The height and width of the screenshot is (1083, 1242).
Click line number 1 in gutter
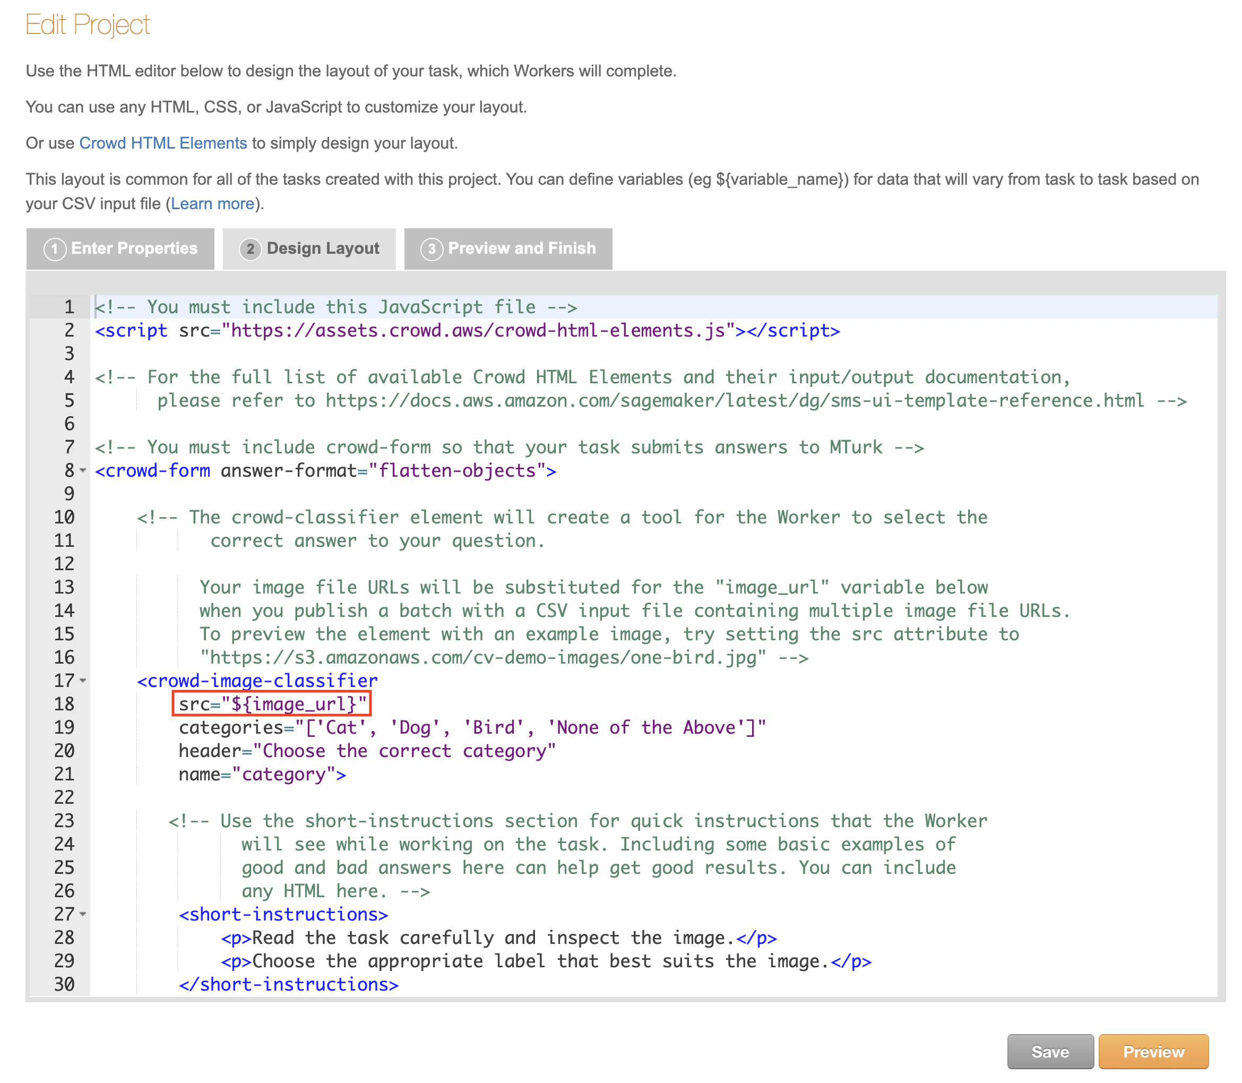coord(70,307)
